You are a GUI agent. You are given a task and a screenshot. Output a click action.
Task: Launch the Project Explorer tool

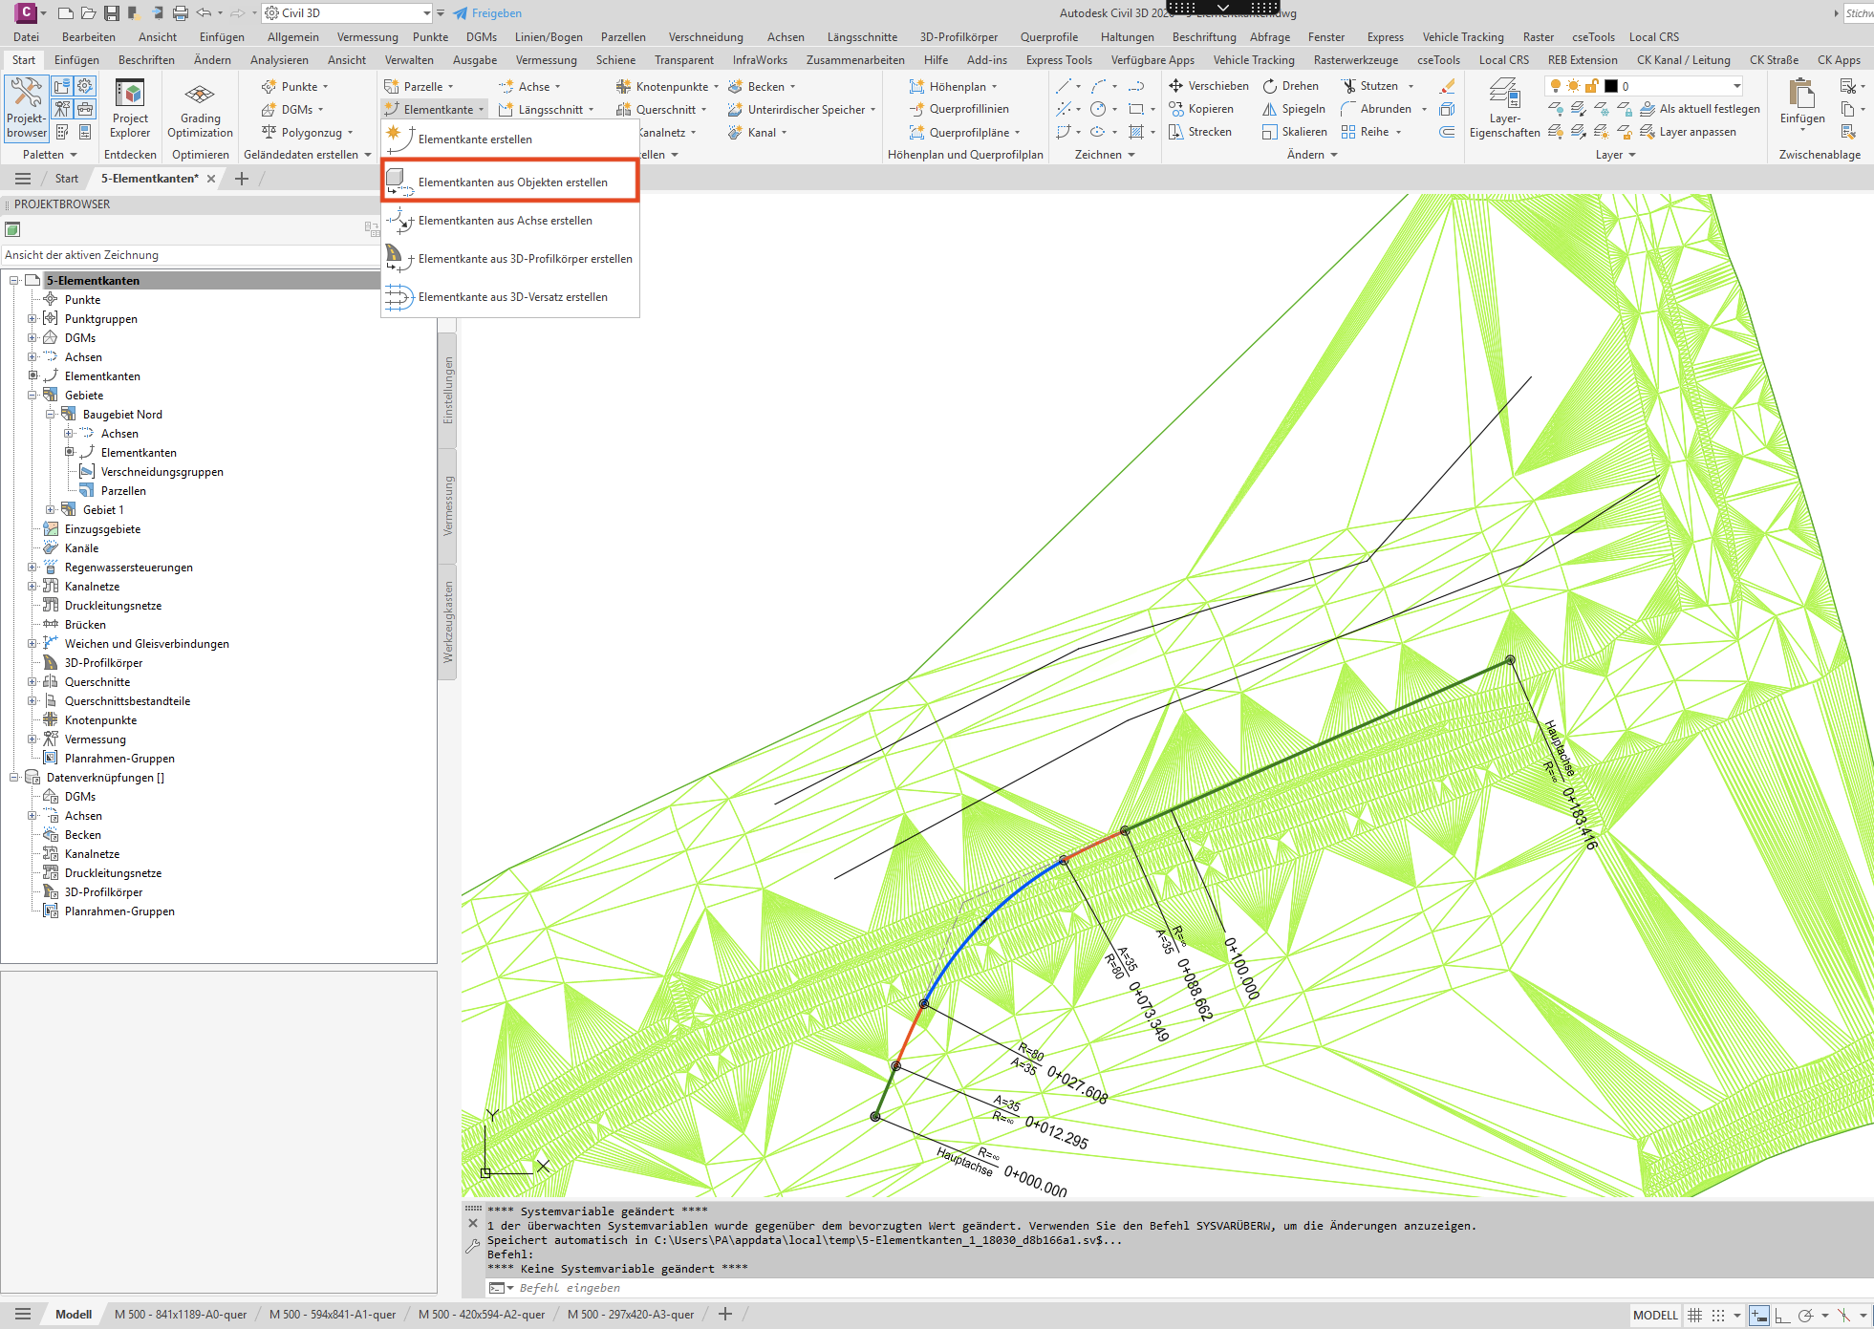(130, 108)
